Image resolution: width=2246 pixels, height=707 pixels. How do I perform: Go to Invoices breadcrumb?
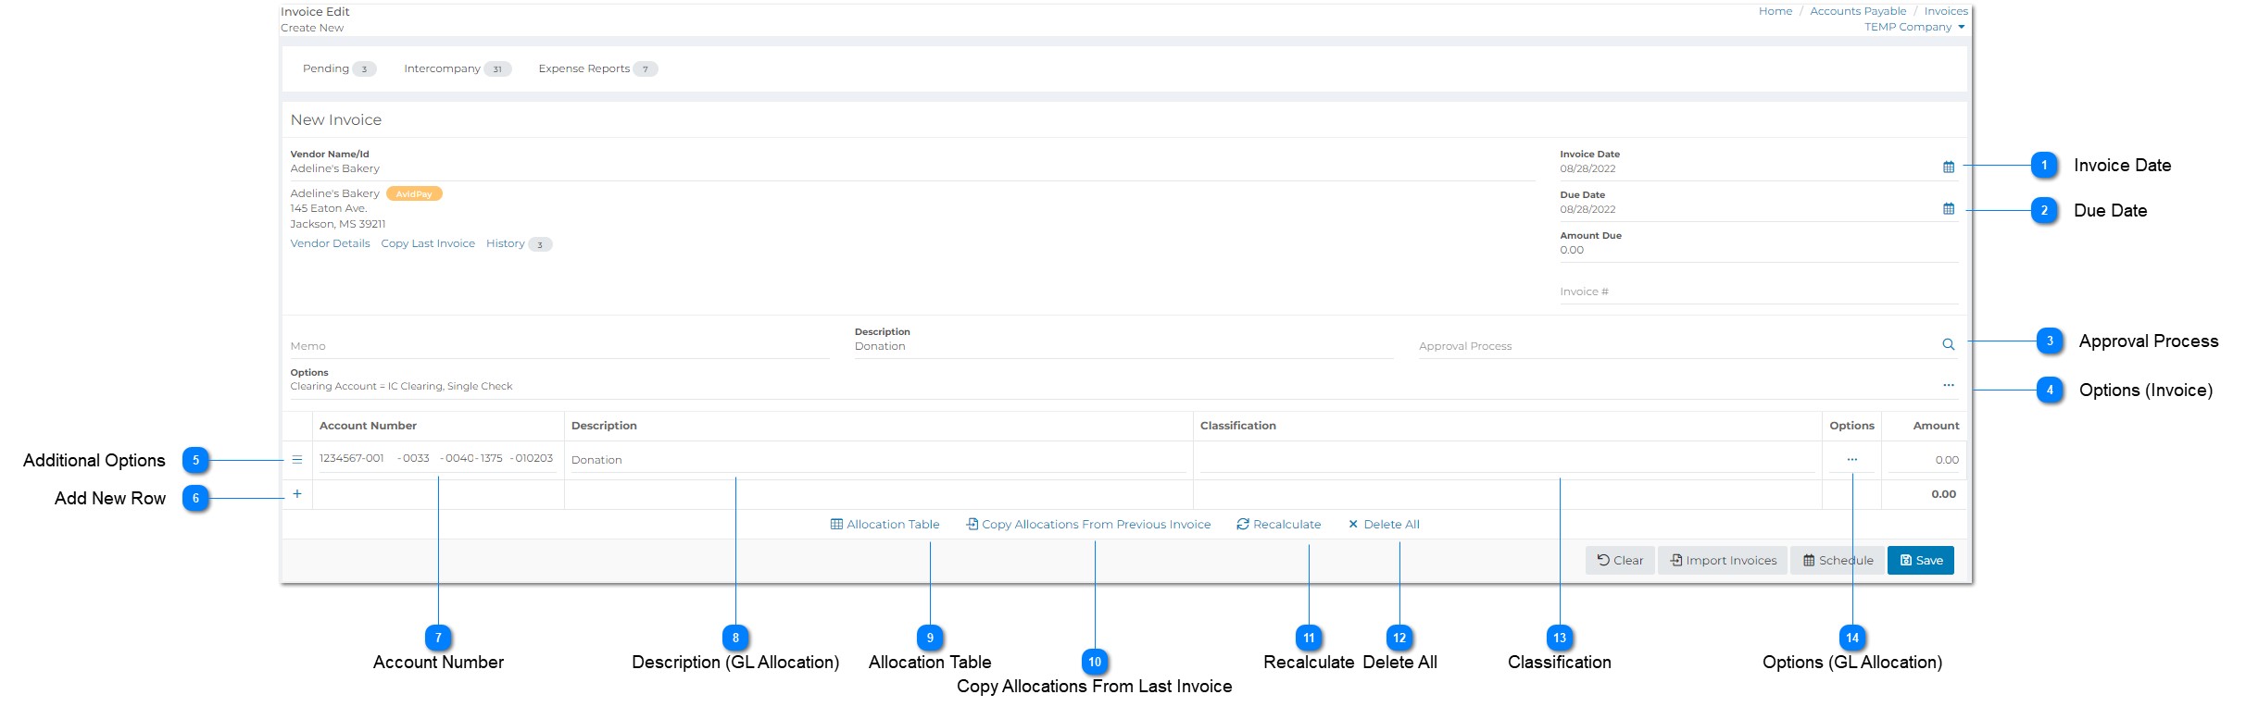pos(1946,11)
